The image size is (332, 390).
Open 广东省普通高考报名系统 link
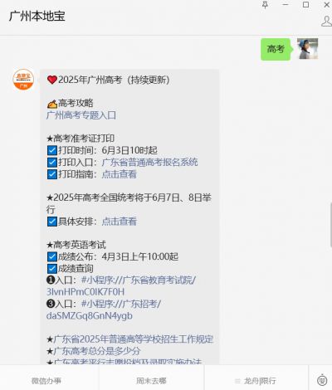150,163
